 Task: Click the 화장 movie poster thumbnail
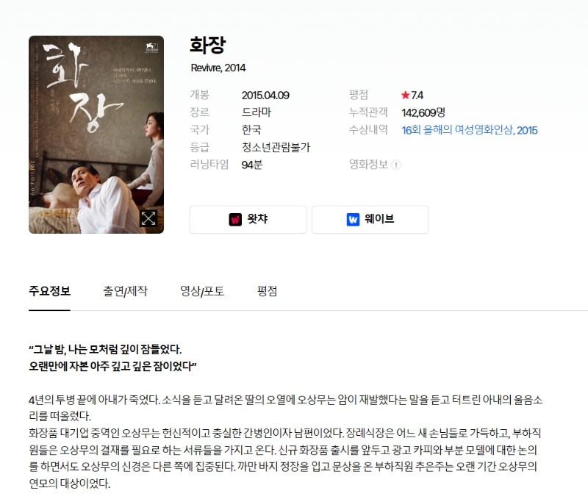(96, 134)
